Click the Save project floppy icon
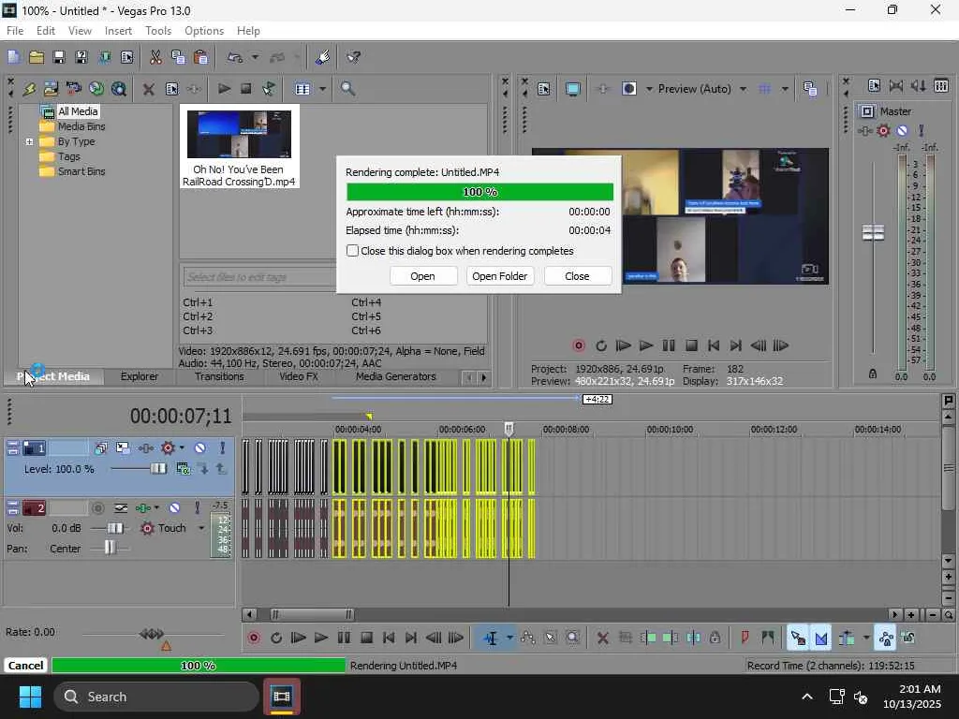Screen dimensions: 959x719 59,57
